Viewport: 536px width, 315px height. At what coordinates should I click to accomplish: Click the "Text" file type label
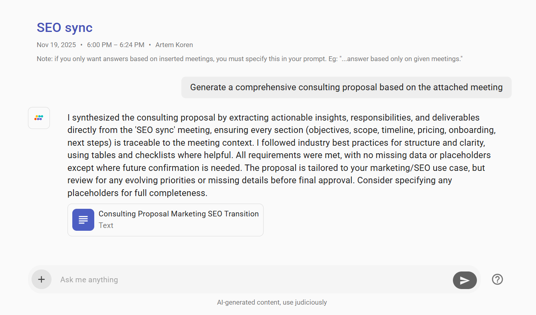[106, 226]
